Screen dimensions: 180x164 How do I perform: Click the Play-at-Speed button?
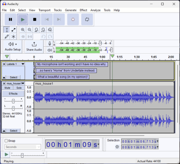click(6, 155)
